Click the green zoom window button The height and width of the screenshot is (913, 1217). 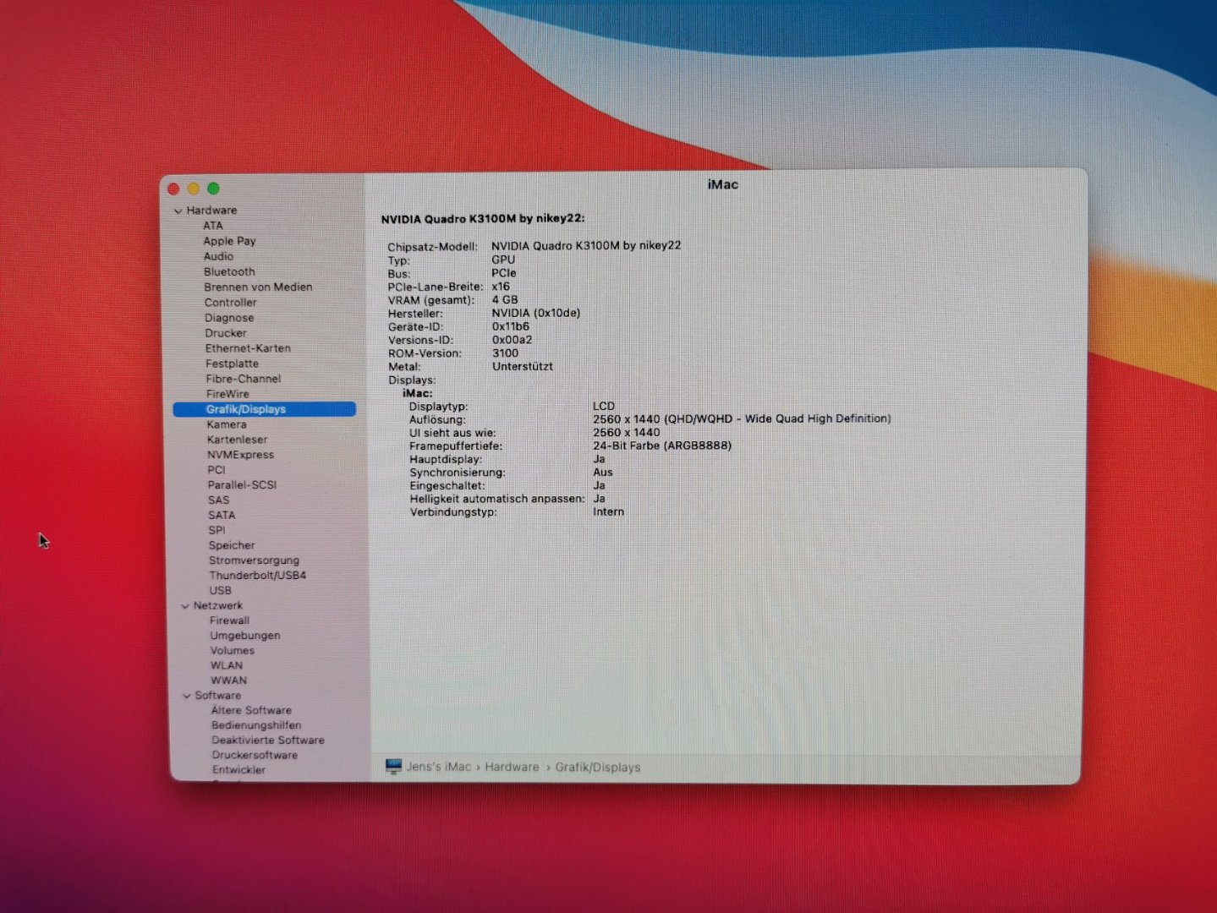click(x=213, y=189)
